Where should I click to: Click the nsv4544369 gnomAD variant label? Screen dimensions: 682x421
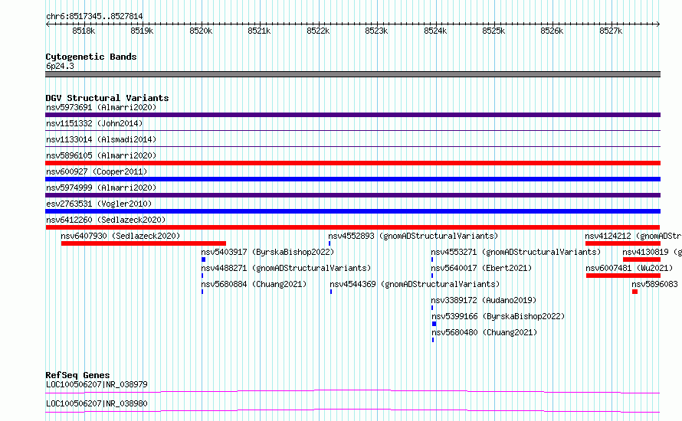tap(415, 284)
